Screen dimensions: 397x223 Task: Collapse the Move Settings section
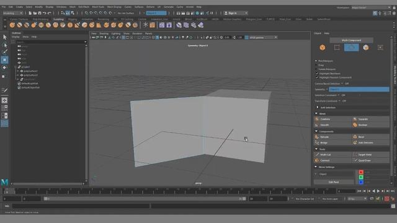[x=316, y=167]
